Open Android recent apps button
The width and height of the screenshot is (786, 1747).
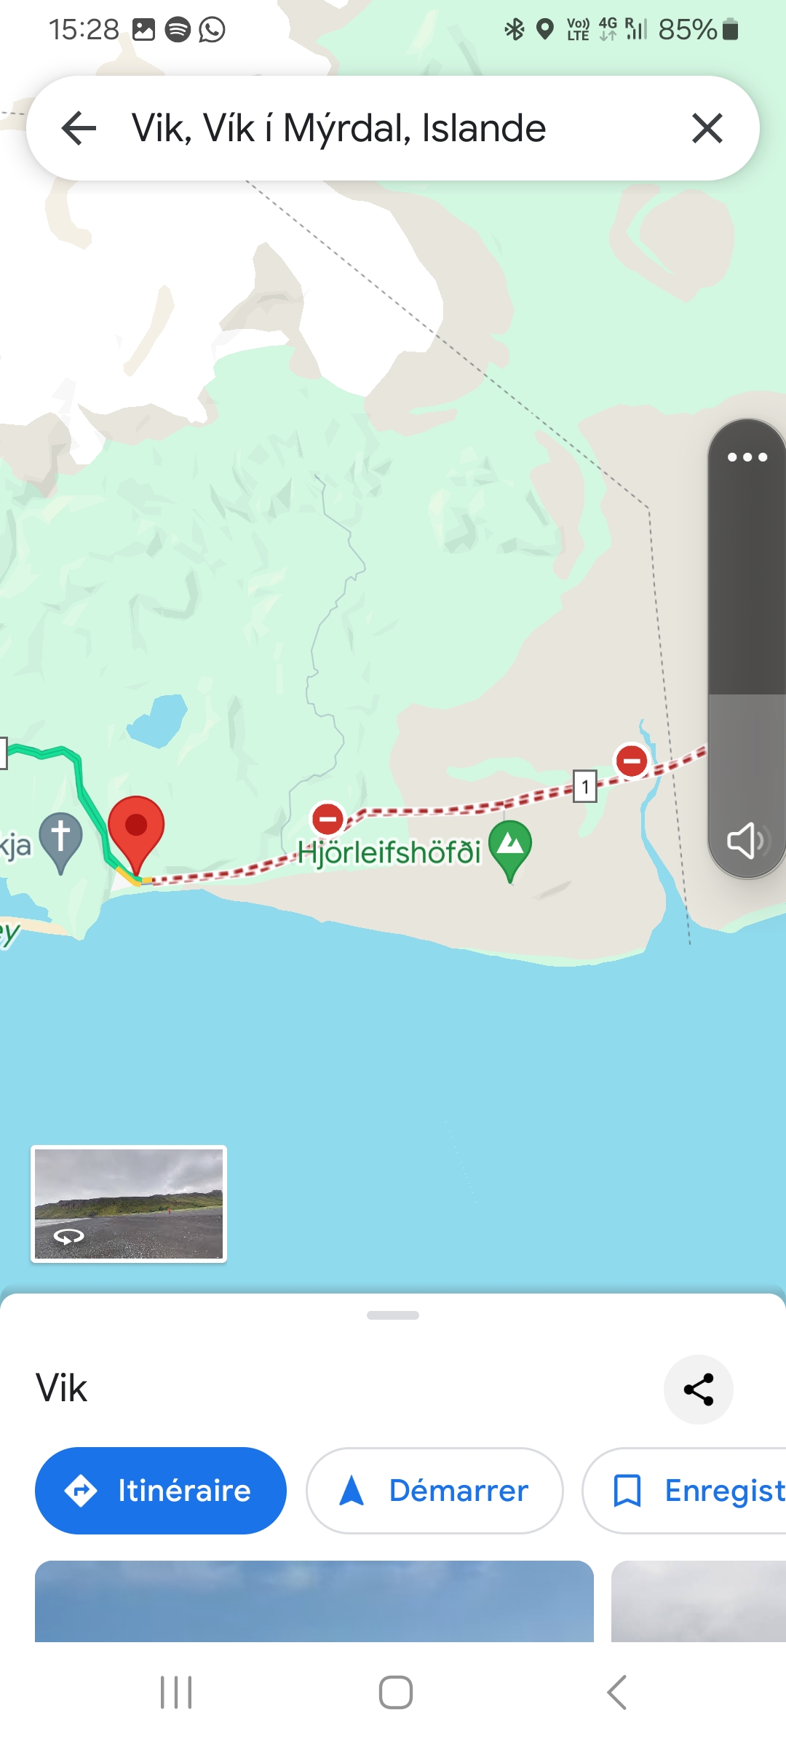click(176, 1692)
